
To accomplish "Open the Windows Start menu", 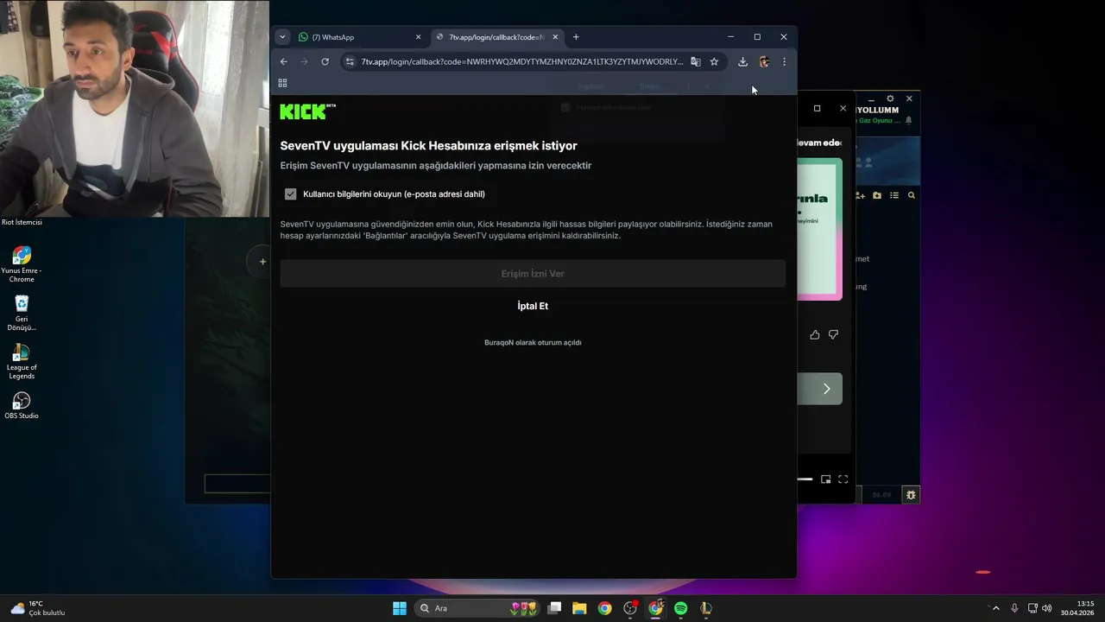I will [400, 608].
